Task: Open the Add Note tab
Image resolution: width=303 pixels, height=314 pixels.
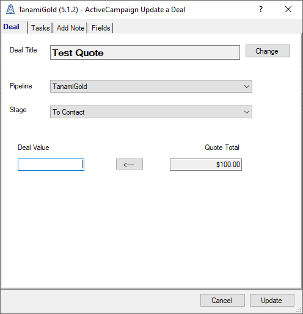Action: 70,28
